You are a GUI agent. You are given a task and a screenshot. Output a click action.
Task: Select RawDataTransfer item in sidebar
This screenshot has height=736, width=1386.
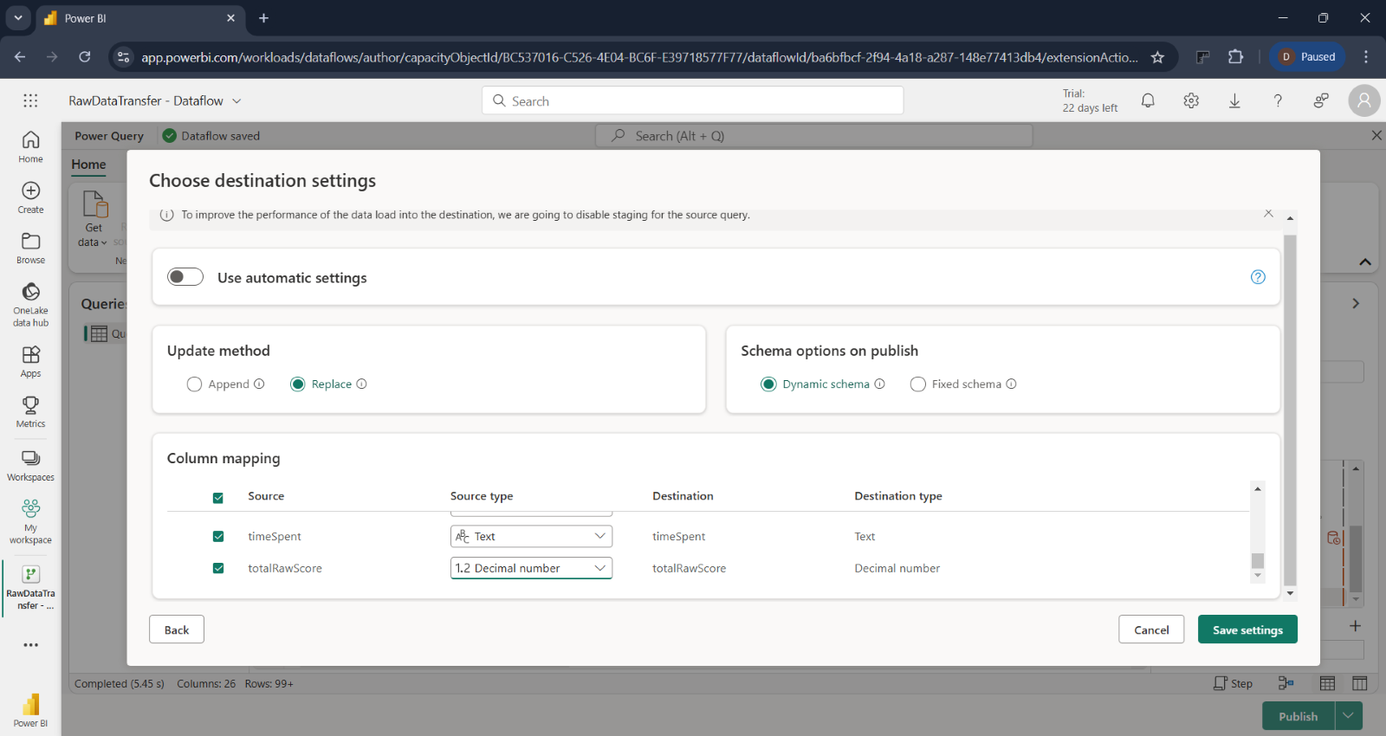(30, 587)
